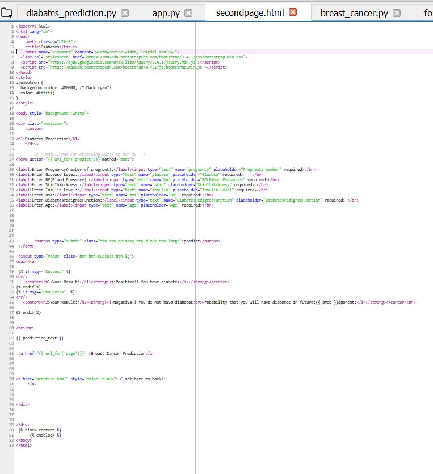Click the <title>Diabetes</title> line
This screenshot has width=433, height=474.
point(51,47)
